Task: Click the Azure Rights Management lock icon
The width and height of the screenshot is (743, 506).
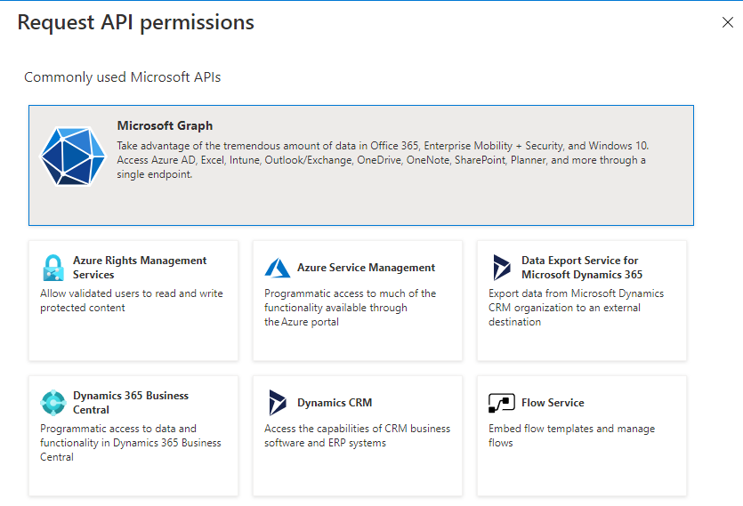Action: point(53,268)
